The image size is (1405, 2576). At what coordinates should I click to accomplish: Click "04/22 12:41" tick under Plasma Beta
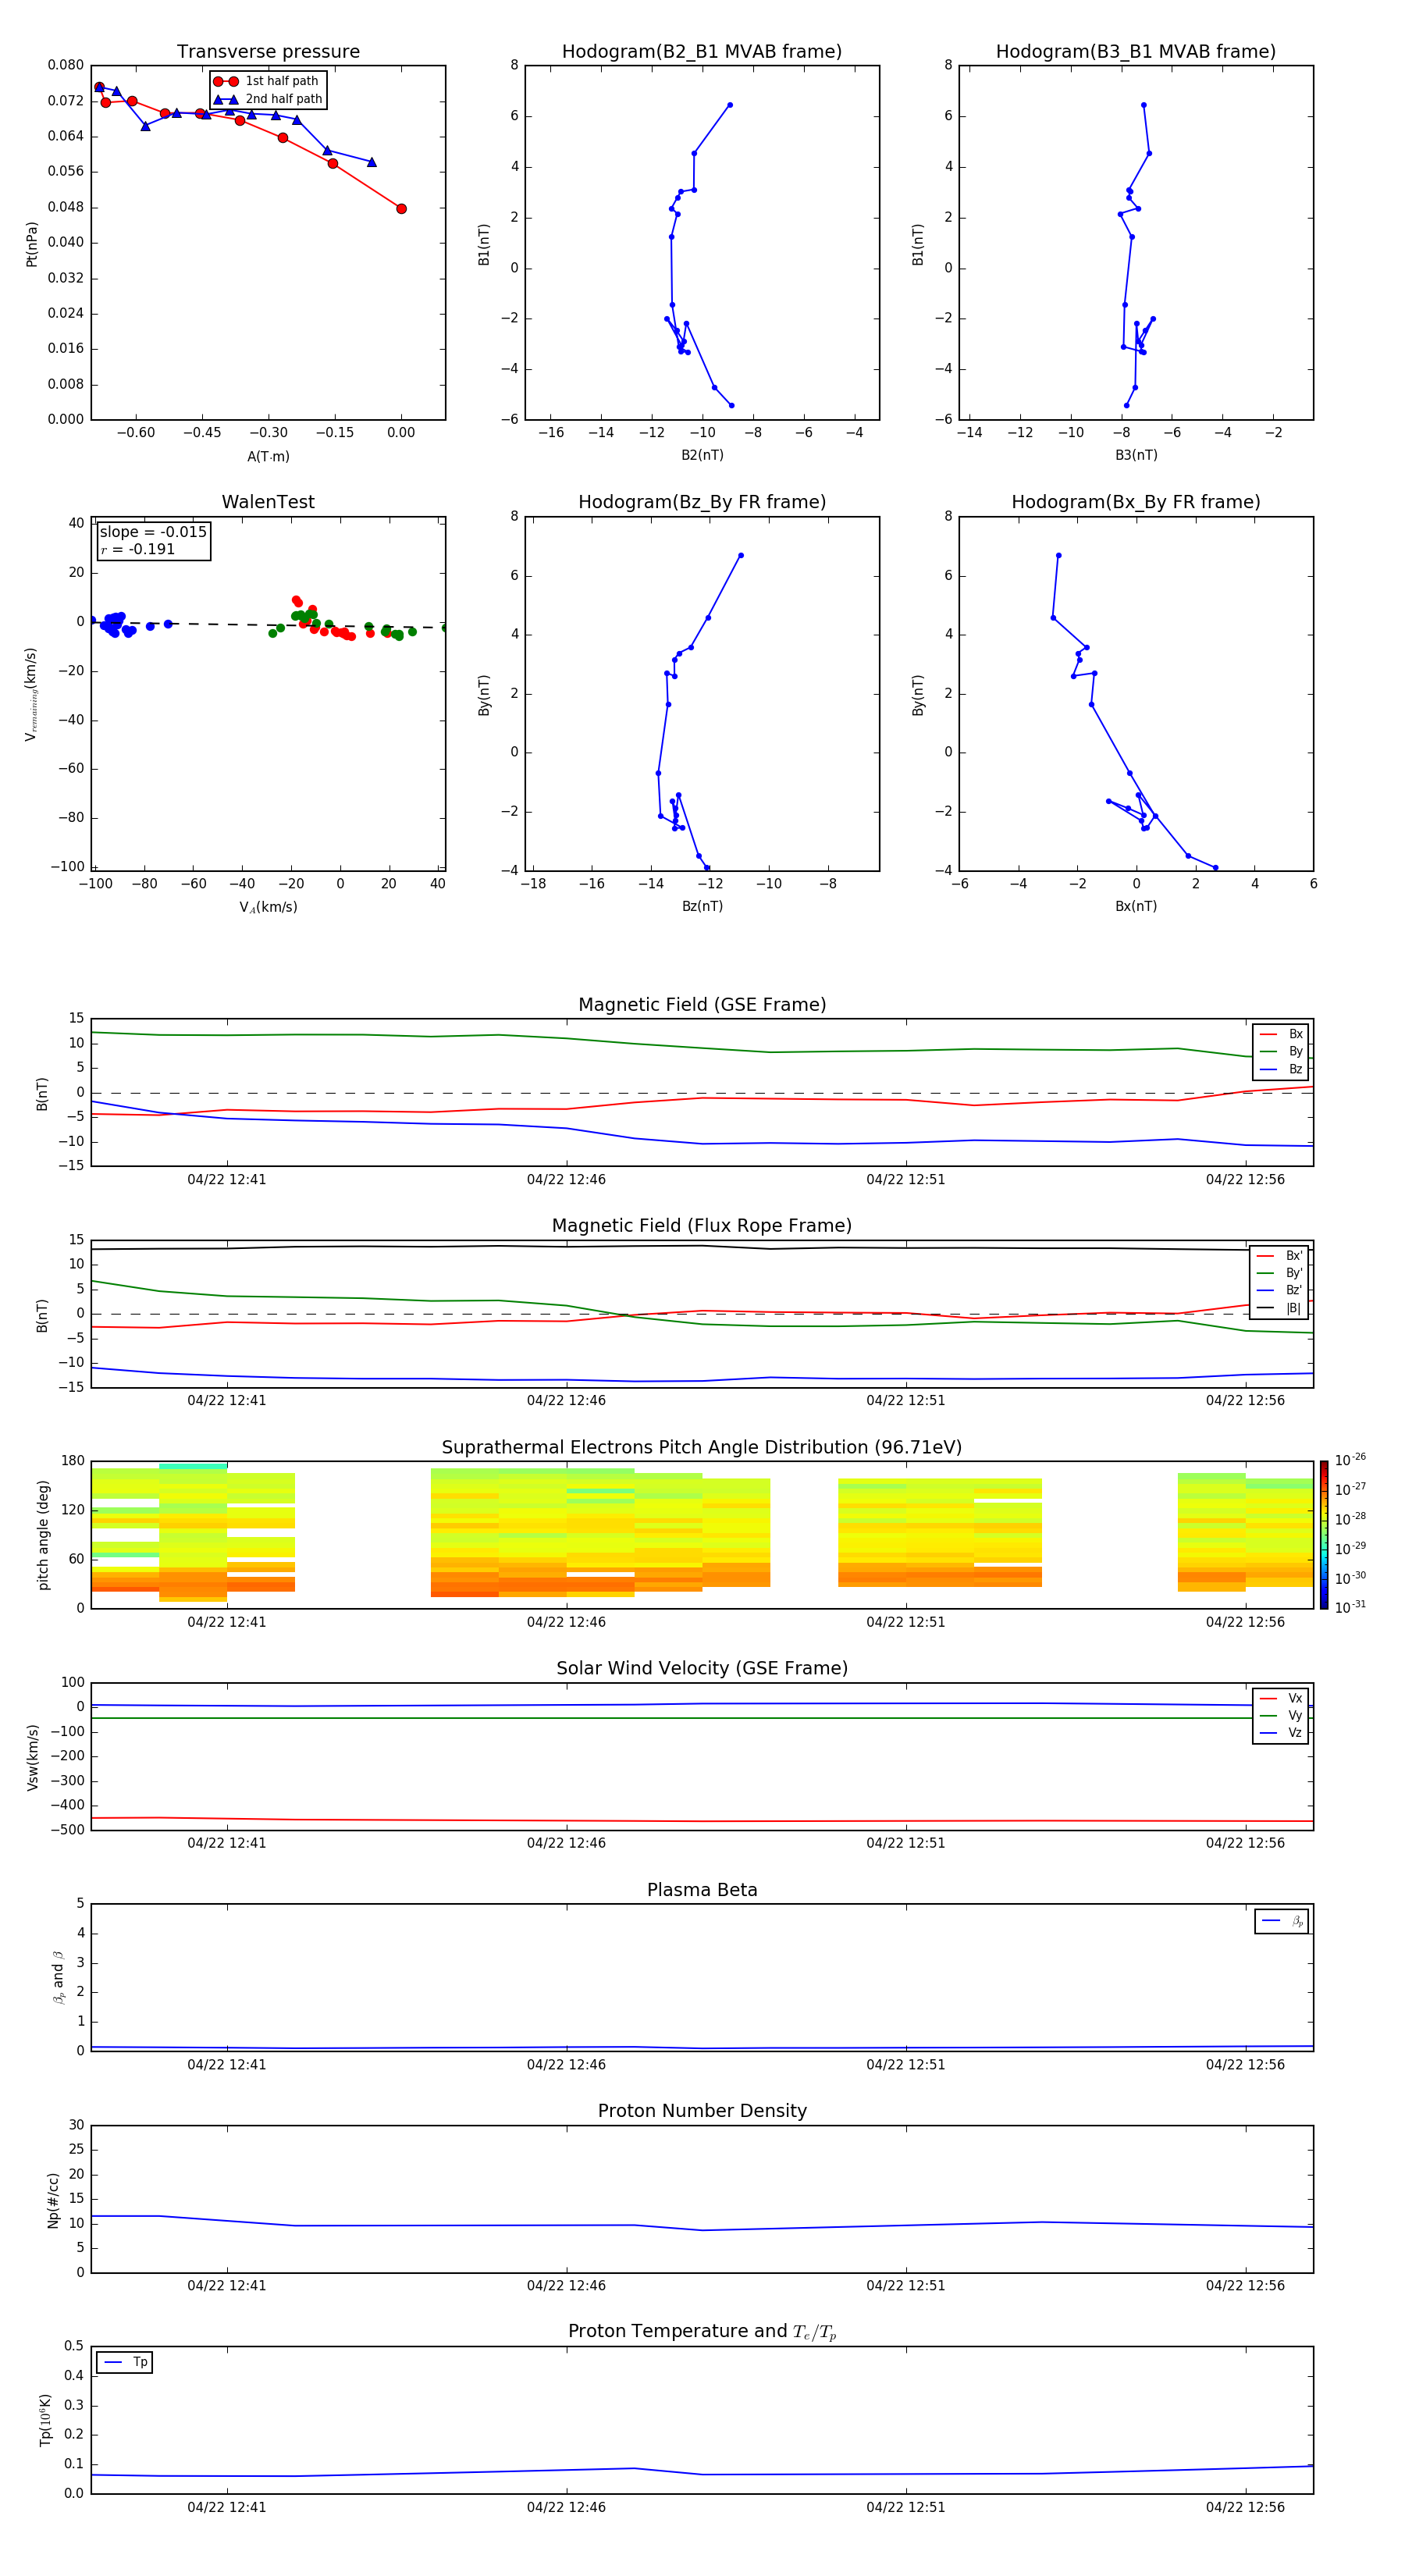pyautogui.click(x=227, y=2065)
